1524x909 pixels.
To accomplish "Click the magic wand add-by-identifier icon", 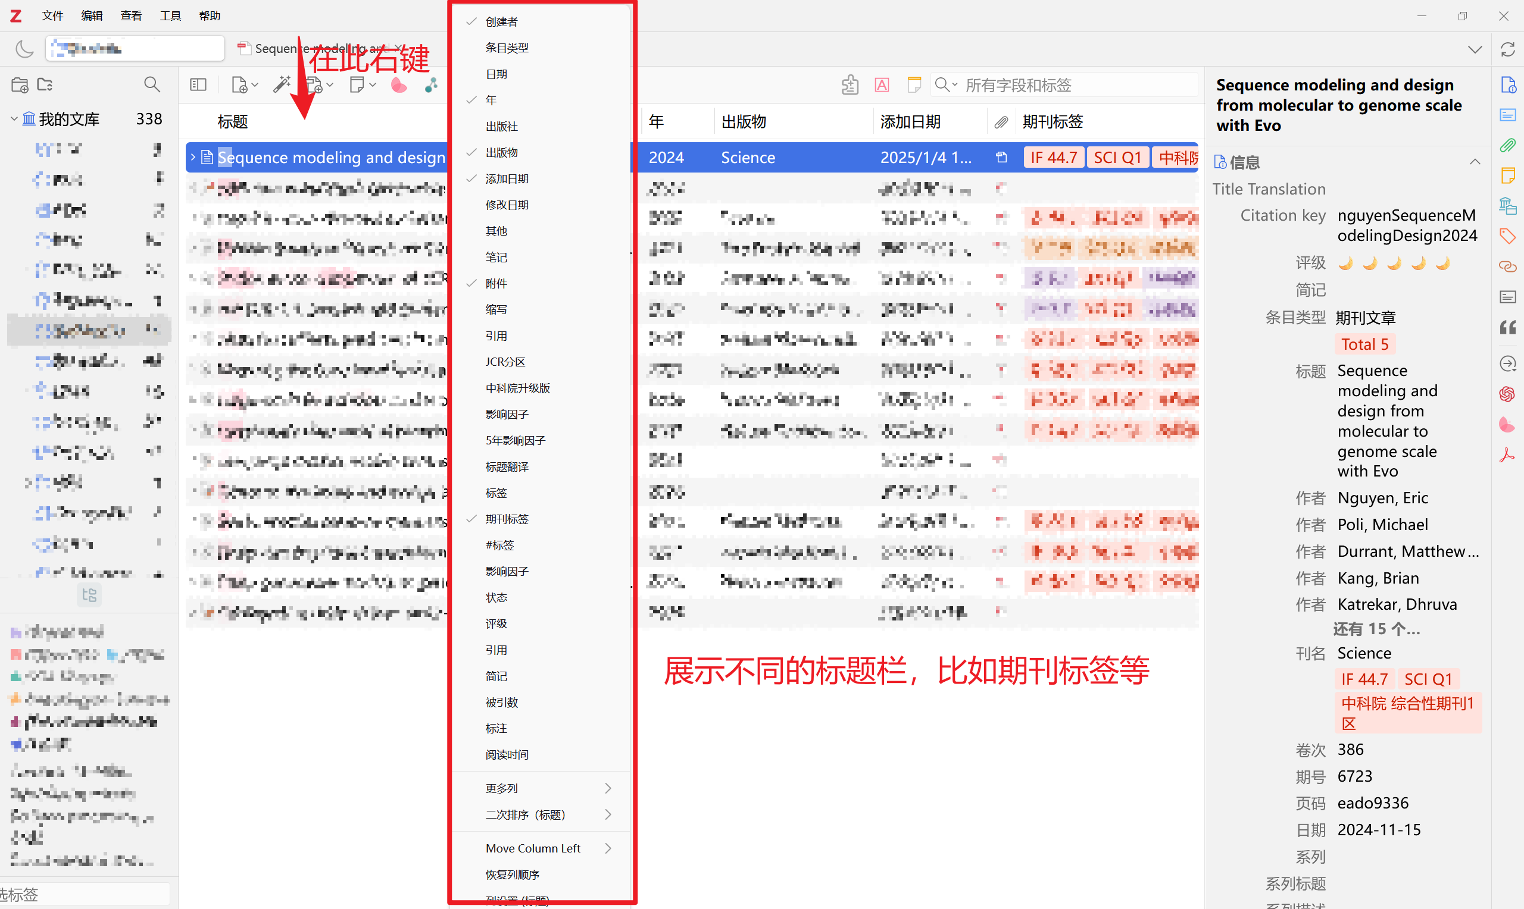I will 281,84.
